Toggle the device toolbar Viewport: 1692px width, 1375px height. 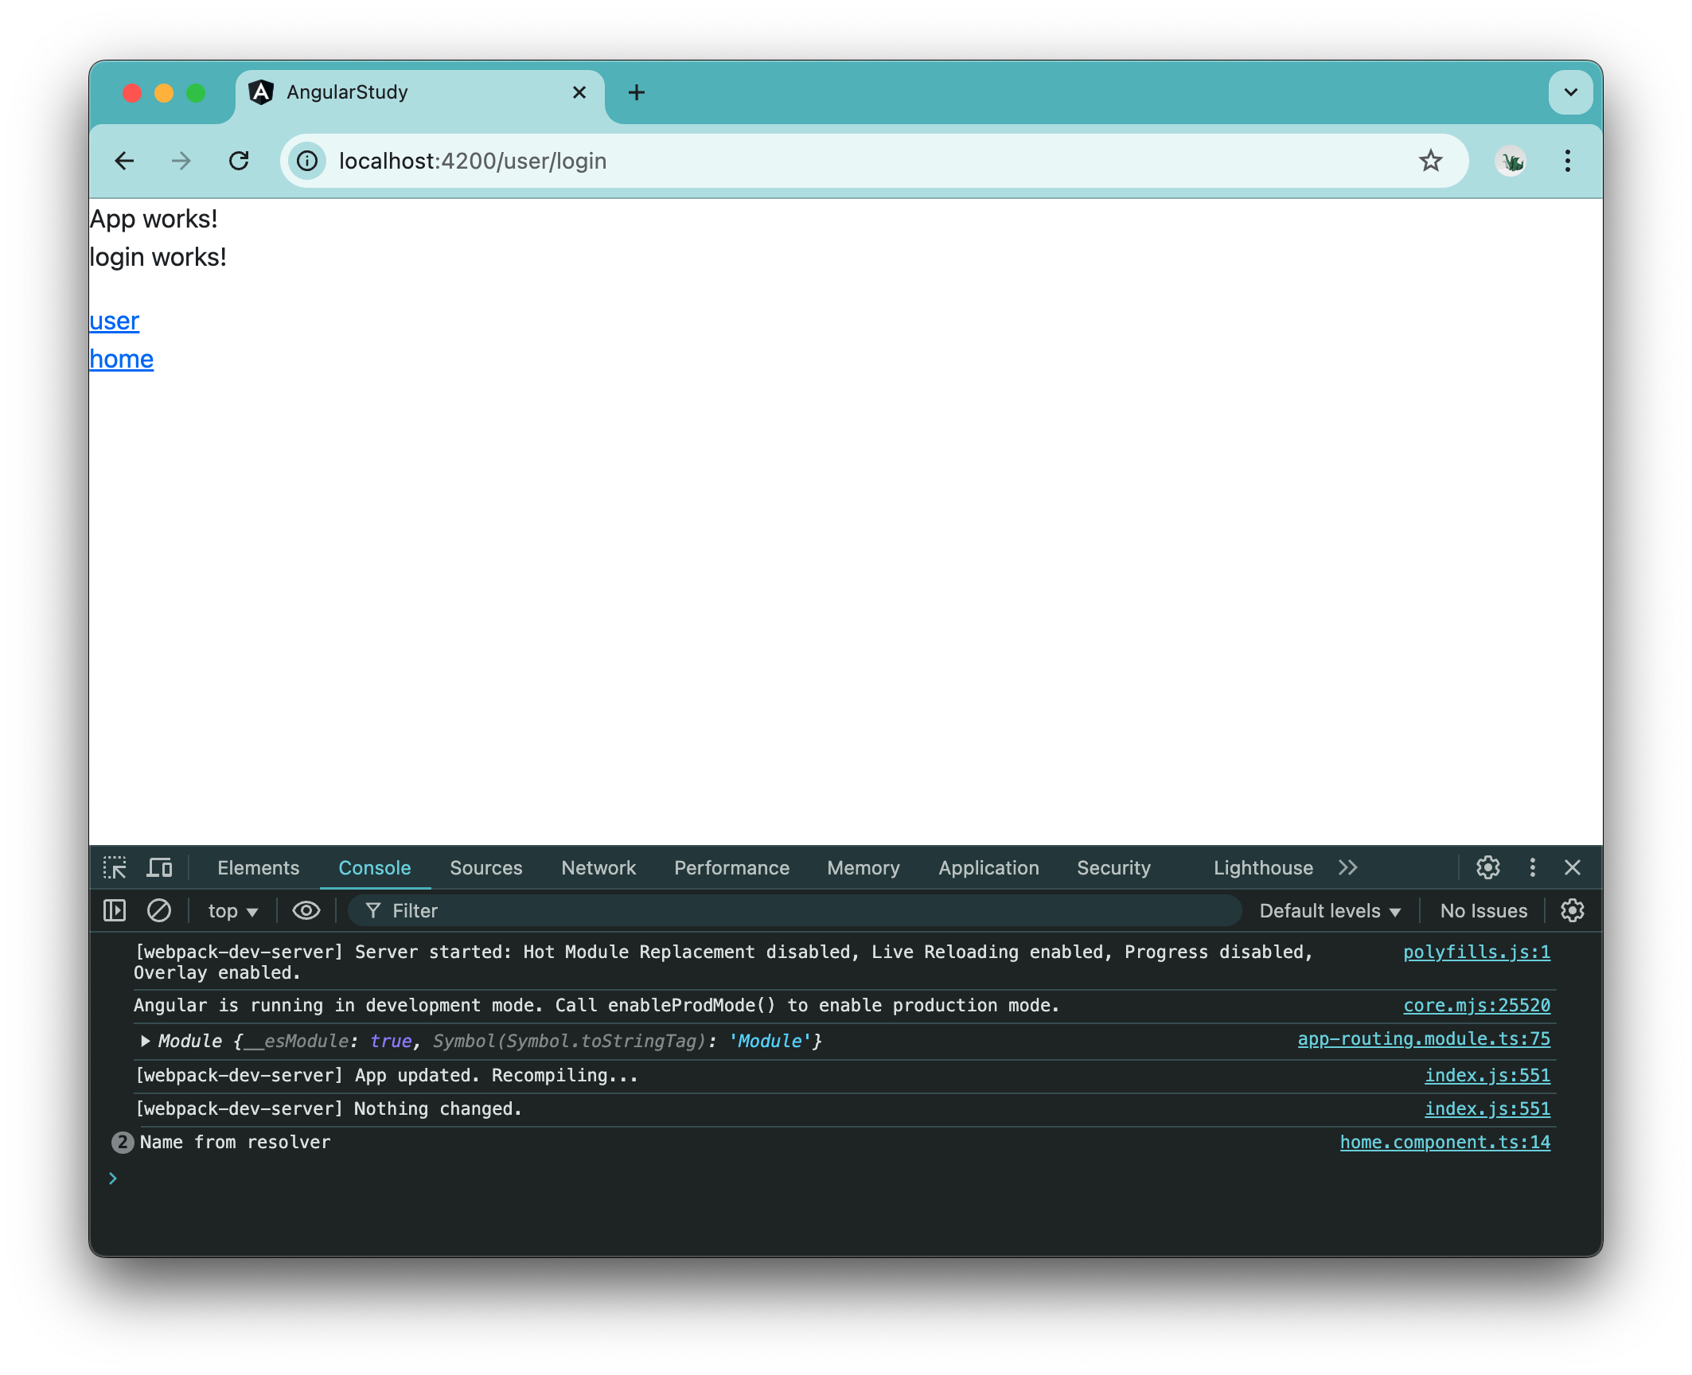159,867
